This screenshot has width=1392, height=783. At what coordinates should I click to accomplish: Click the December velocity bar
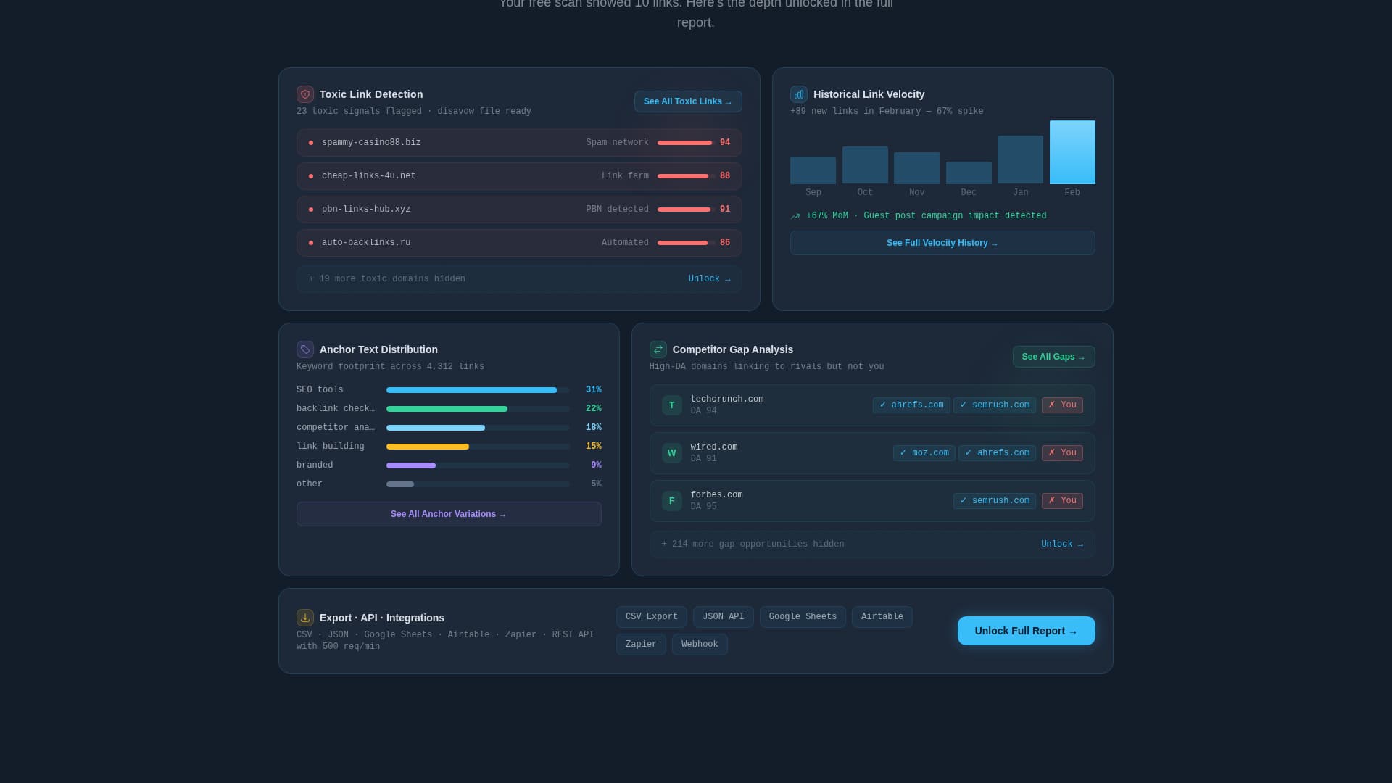click(x=969, y=173)
